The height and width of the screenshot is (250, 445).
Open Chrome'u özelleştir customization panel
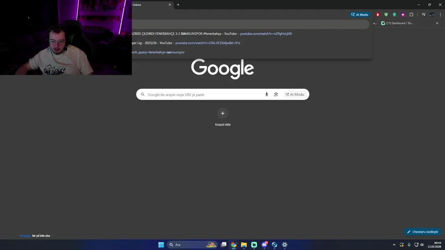(x=423, y=232)
